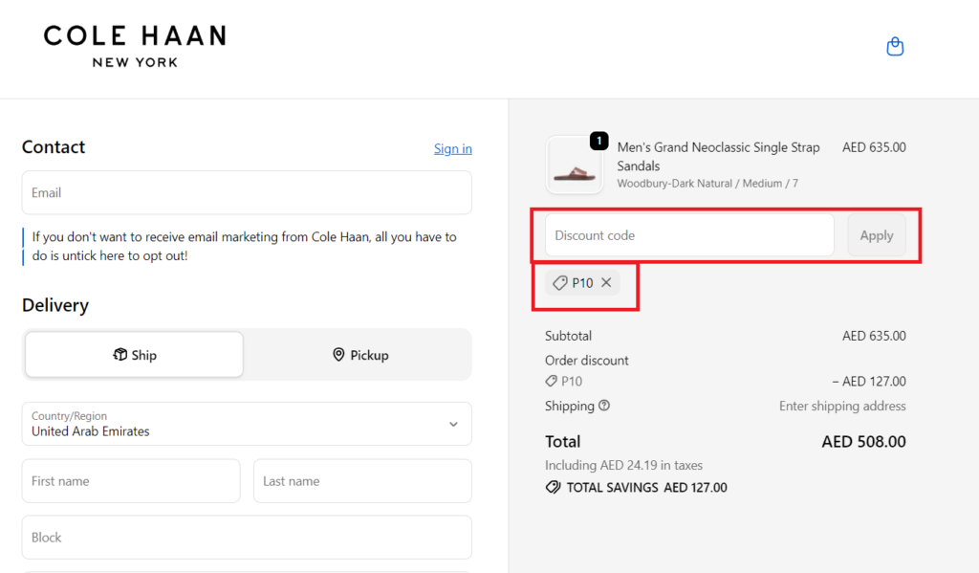Select the Pickup delivery option
This screenshot has width=979, height=573.
pyautogui.click(x=360, y=355)
